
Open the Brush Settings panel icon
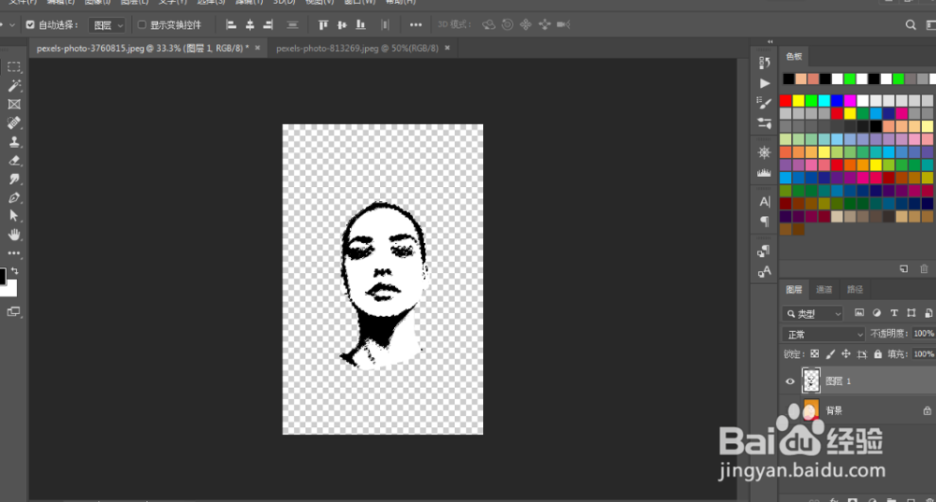764,123
